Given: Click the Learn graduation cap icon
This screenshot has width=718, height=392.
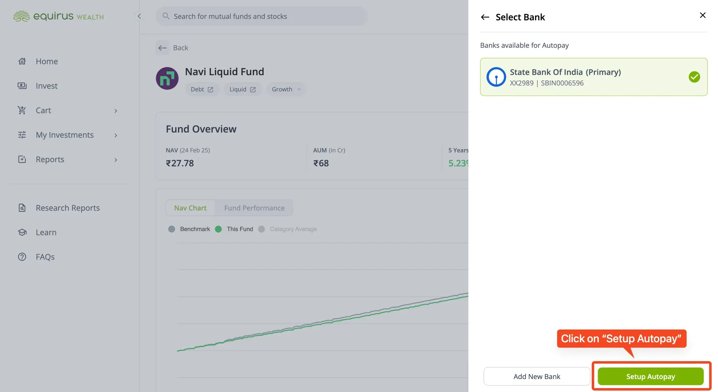Looking at the screenshot, I should tap(22, 232).
